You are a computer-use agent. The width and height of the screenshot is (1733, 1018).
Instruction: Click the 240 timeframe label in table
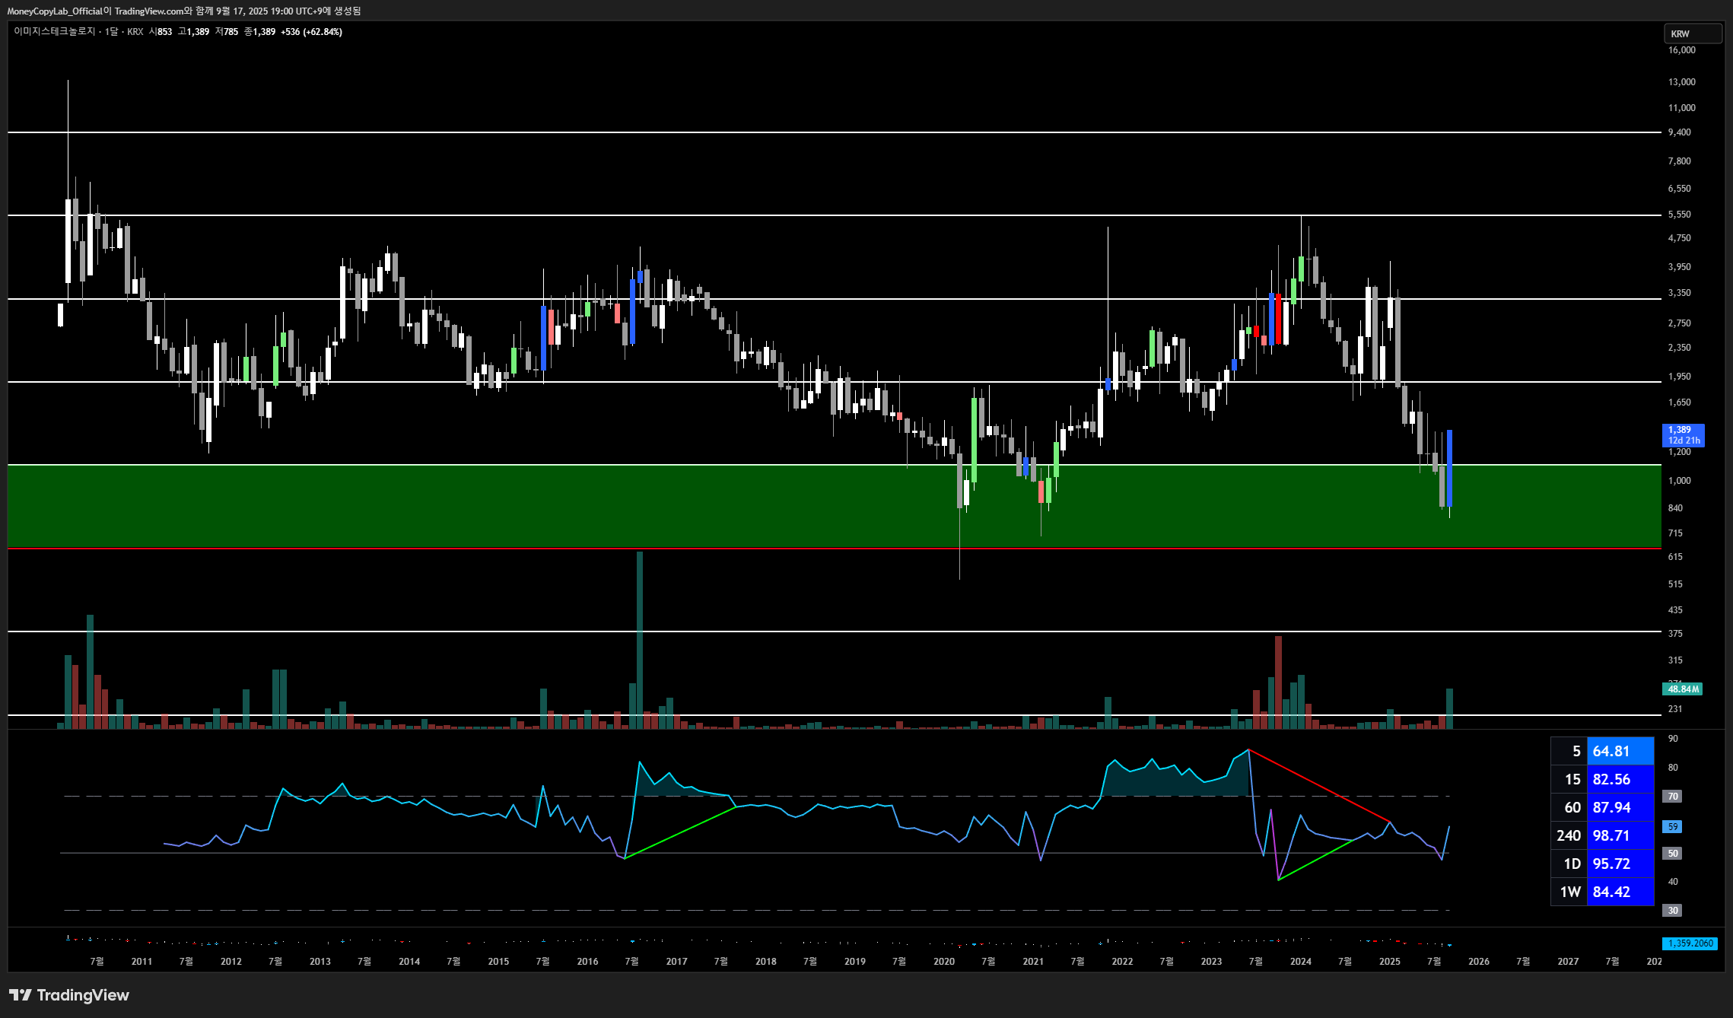1569,836
